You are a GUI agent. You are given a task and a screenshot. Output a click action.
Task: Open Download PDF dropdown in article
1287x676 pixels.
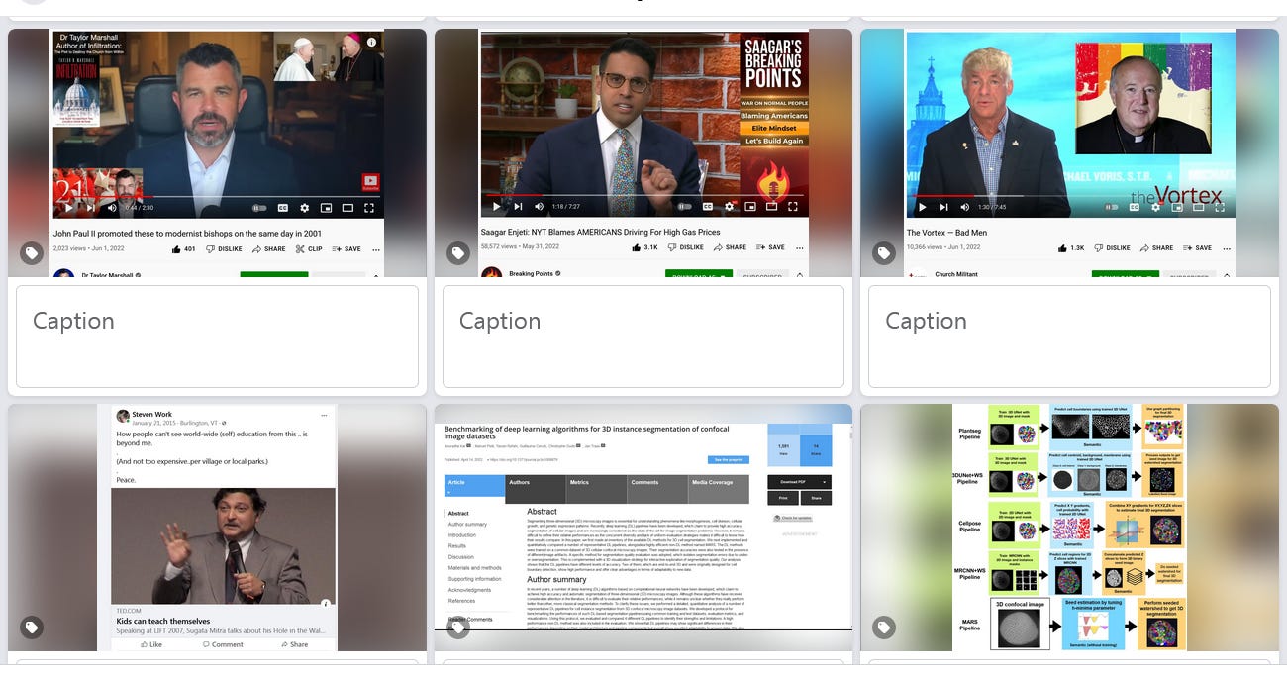(799, 482)
